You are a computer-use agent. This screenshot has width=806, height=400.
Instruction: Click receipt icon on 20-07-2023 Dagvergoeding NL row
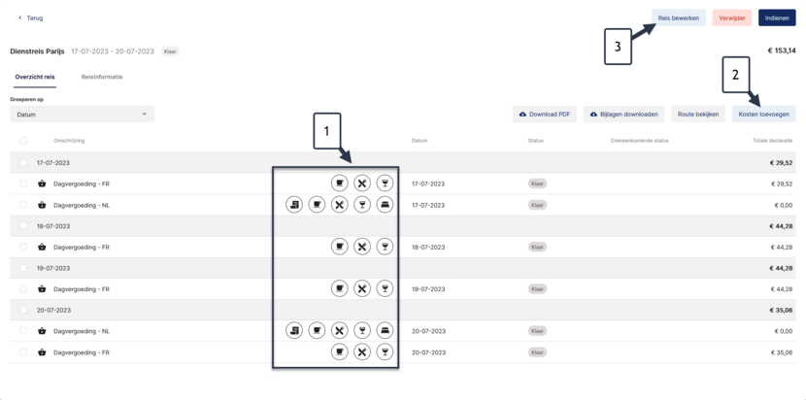(294, 331)
